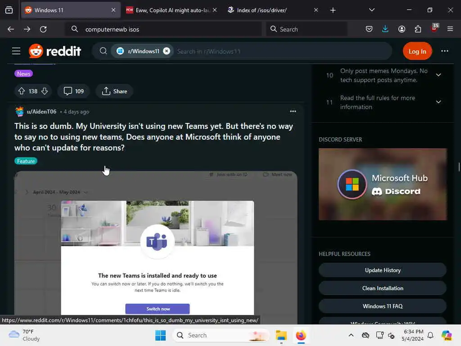
Task: Remove the r/Windows11 search filter
Action: click(167, 51)
